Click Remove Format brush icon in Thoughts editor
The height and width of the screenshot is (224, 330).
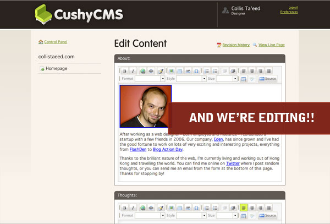(161, 208)
